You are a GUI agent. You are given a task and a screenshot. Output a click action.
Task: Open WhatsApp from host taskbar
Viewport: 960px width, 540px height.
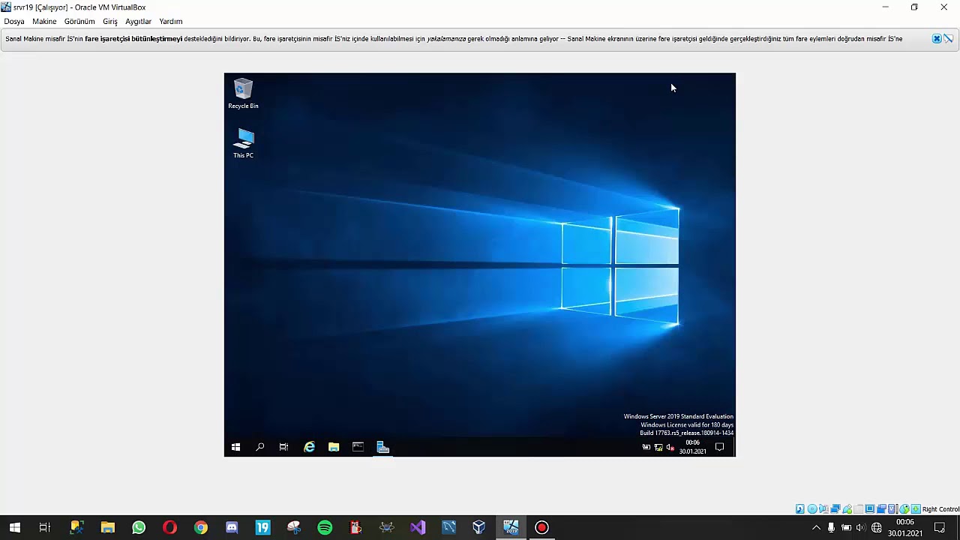(x=139, y=528)
